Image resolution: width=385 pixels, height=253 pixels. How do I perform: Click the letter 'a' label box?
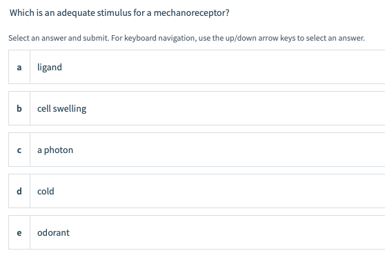[19, 67]
